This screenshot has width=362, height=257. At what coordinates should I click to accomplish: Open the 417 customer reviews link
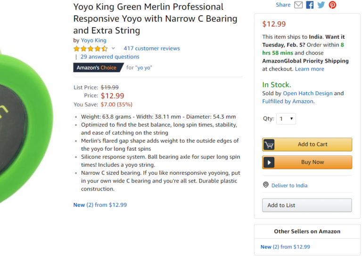(151, 48)
